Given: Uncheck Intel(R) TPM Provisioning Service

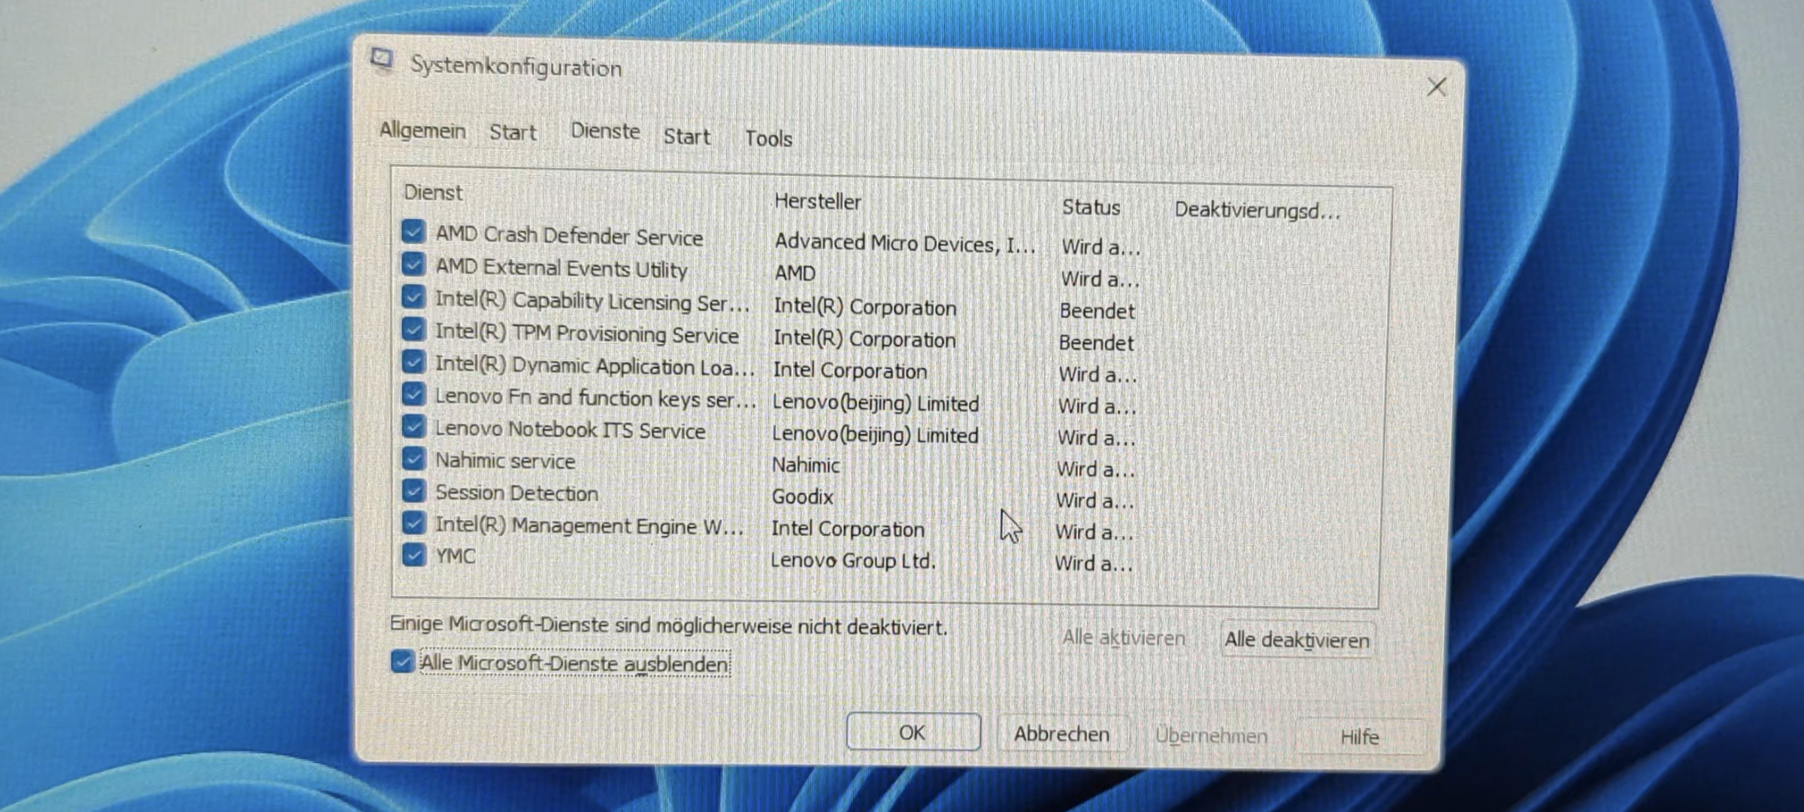Looking at the screenshot, I should pos(413,329).
